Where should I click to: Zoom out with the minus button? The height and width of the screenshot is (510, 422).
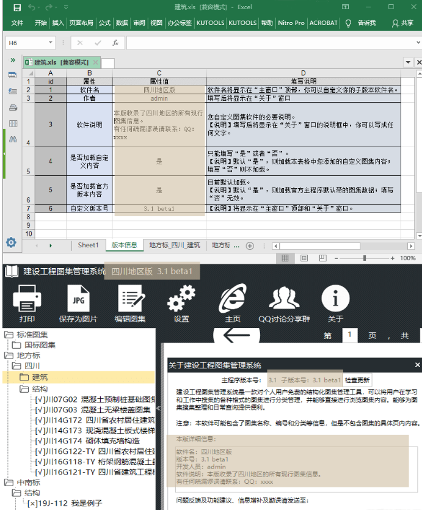(336, 258)
